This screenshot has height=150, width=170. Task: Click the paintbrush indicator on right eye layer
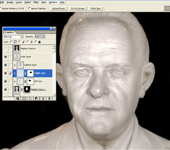[x=10, y=73]
